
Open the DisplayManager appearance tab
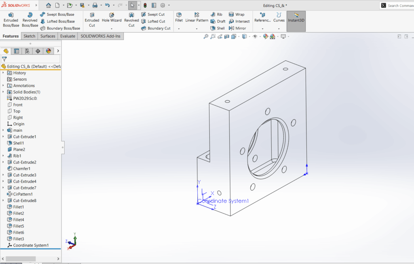click(49, 51)
